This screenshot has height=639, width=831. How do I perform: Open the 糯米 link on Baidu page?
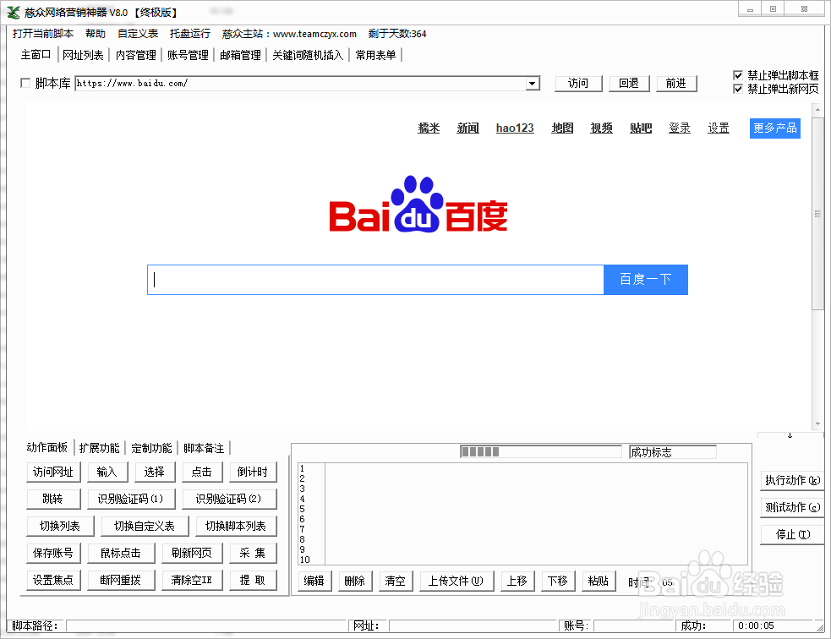pyautogui.click(x=429, y=128)
